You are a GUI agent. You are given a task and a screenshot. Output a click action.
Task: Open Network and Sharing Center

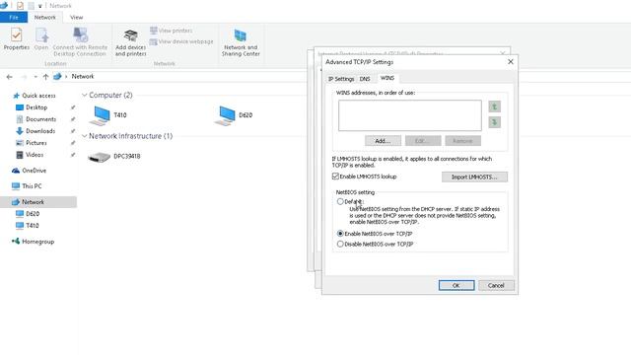pyautogui.click(x=241, y=42)
